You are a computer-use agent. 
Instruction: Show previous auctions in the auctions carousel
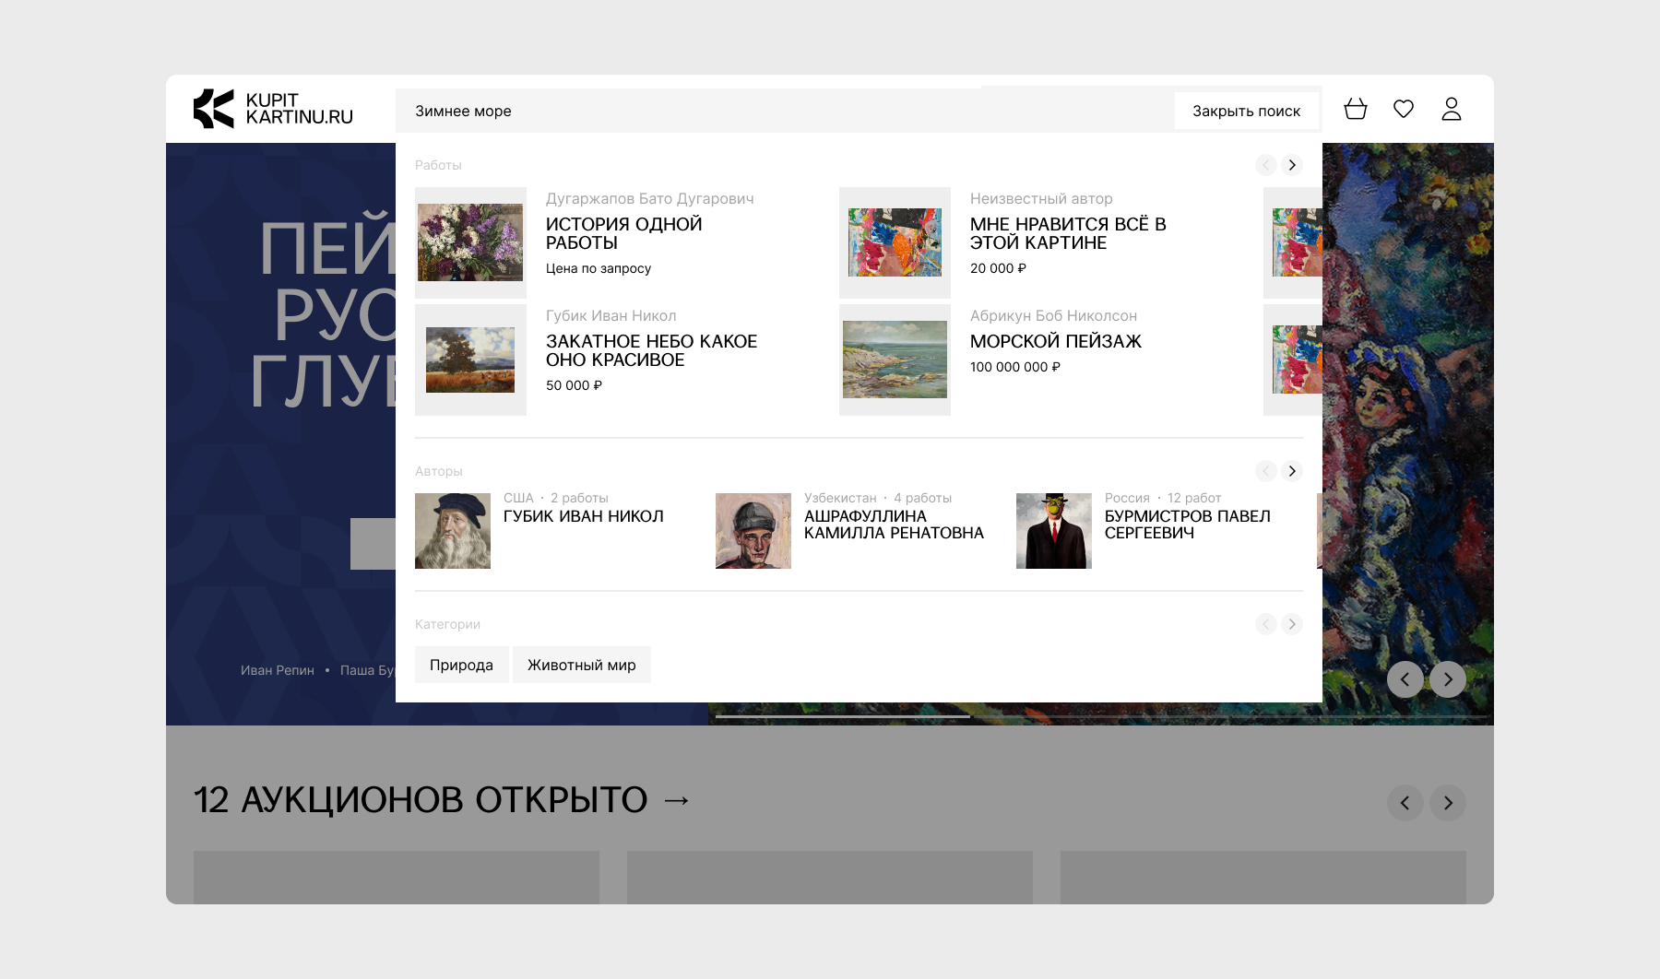coord(1405,803)
